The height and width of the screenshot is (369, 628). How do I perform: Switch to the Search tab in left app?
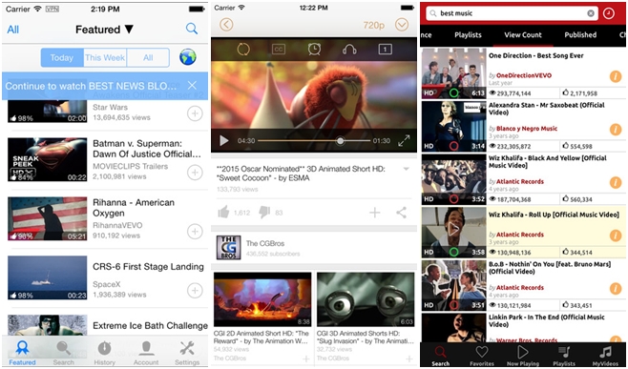63,353
